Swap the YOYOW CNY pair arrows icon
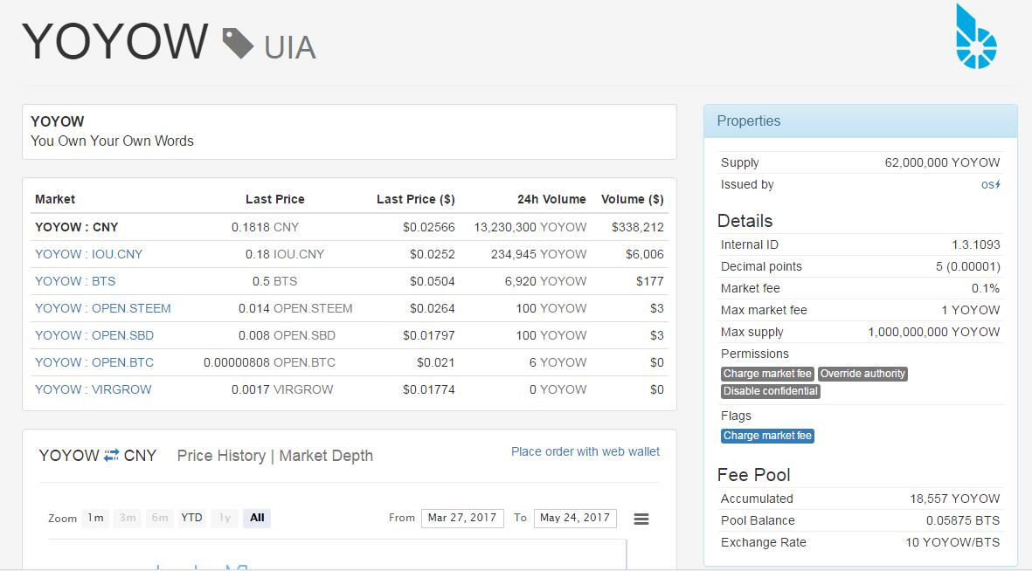The height and width of the screenshot is (571, 1032). [111, 455]
